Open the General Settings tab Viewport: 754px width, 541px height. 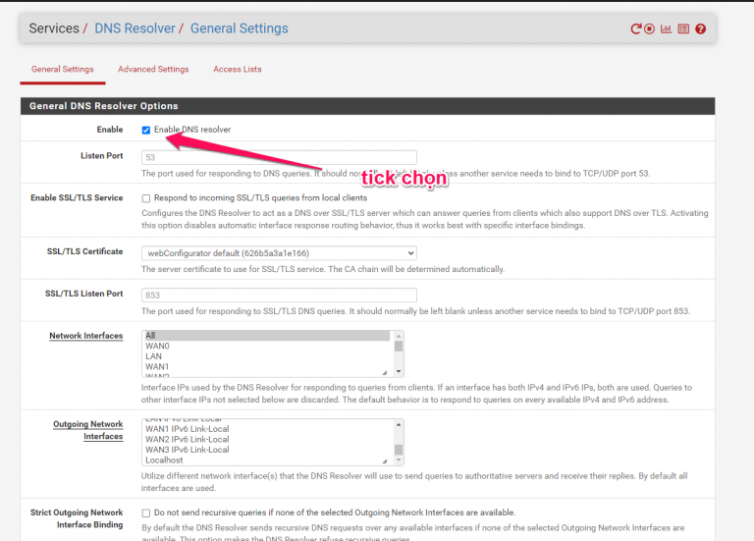[x=63, y=70]
